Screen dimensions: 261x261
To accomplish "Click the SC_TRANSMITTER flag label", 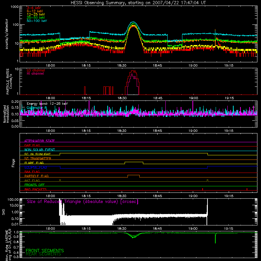I will (38, 158).
